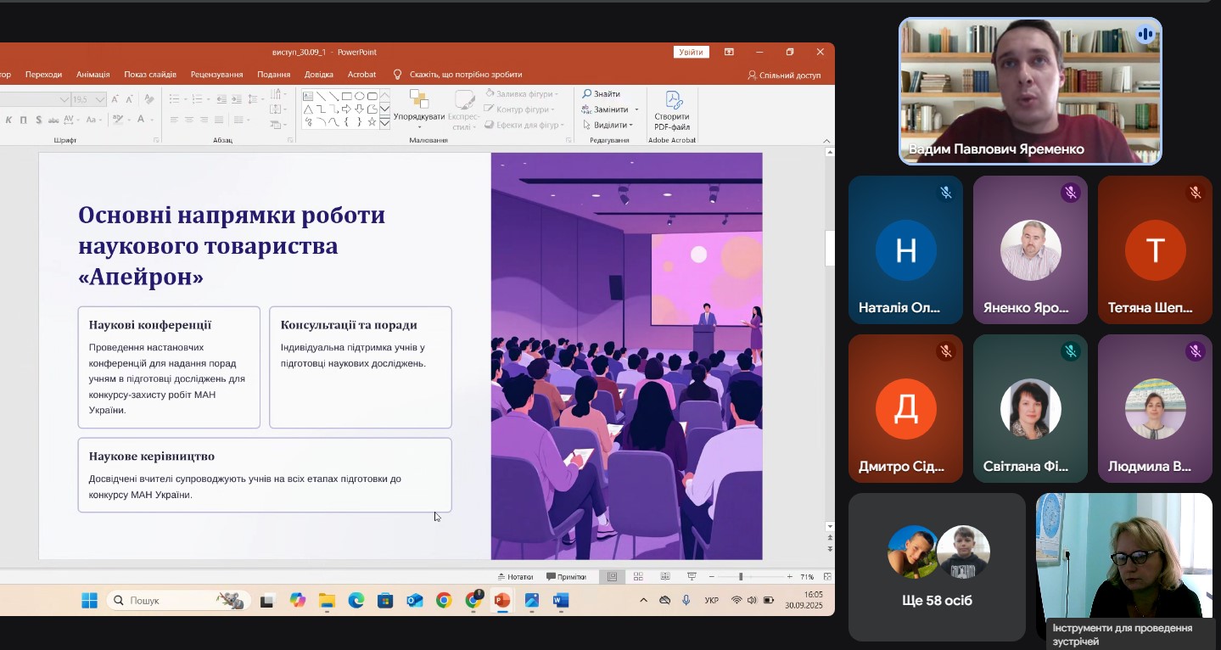
Task: Start slideshow from status bar icon
Action: coord(691,577)
